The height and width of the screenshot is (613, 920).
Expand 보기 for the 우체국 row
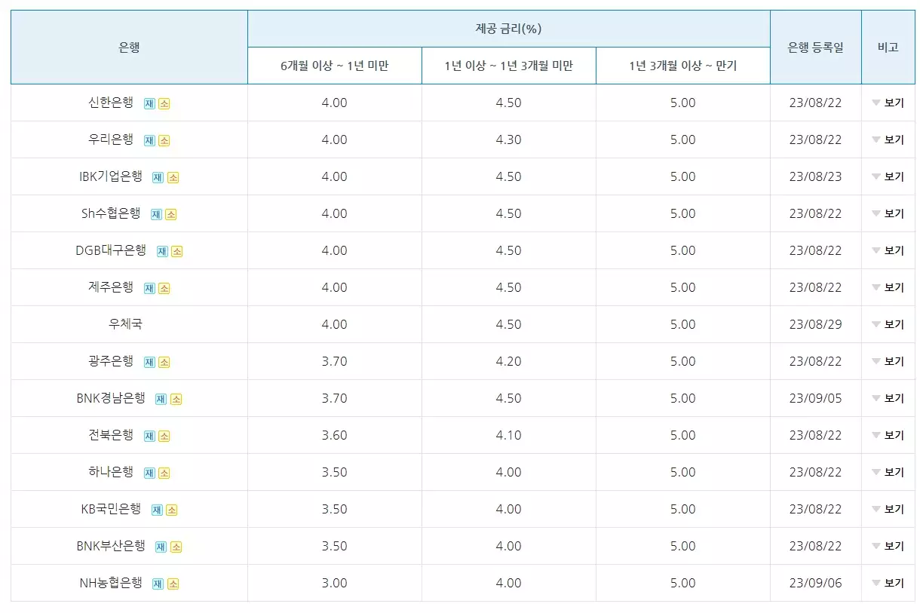[888, 324]
